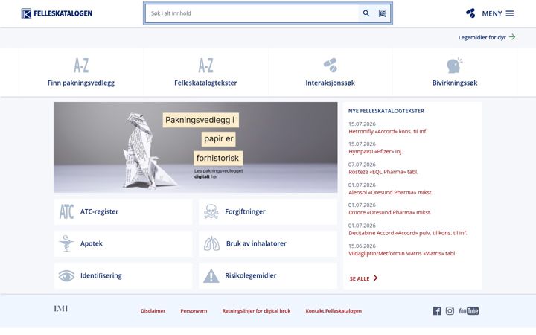Click the Felleskatalogen logo
This screenshot has width=536, height=335.
(57, 13)
